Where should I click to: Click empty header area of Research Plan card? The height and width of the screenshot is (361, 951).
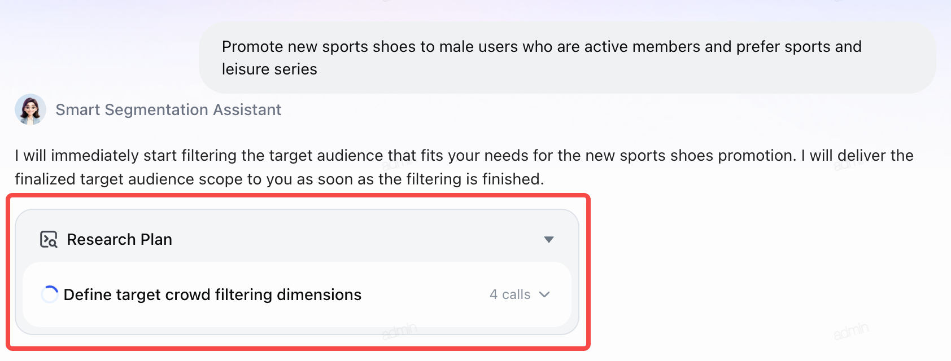[356, 239]
